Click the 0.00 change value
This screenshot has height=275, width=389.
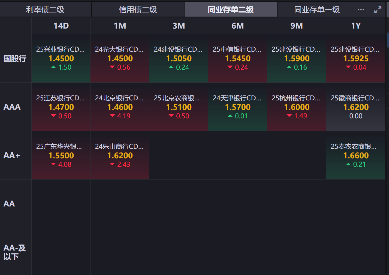[356, 116]
